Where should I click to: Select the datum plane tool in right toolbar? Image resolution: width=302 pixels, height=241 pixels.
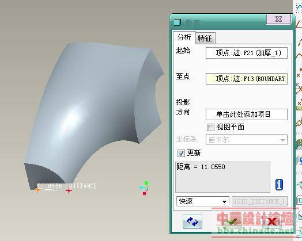click(x=299, y=24)
